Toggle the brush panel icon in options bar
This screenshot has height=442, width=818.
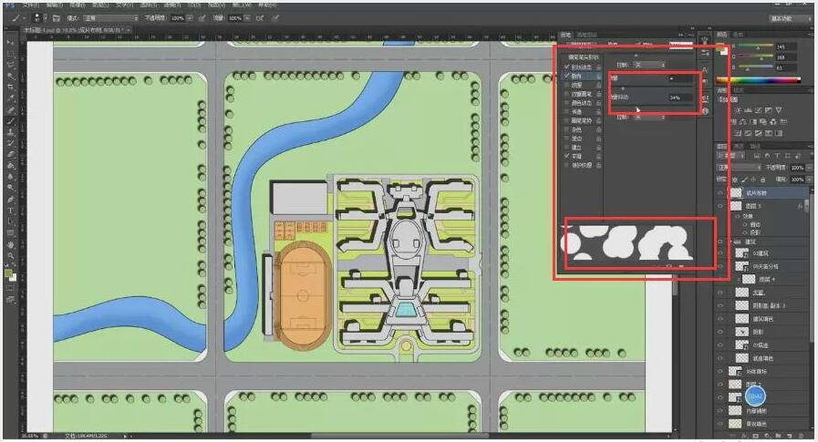pyautogui.click(x=56, y=17)
